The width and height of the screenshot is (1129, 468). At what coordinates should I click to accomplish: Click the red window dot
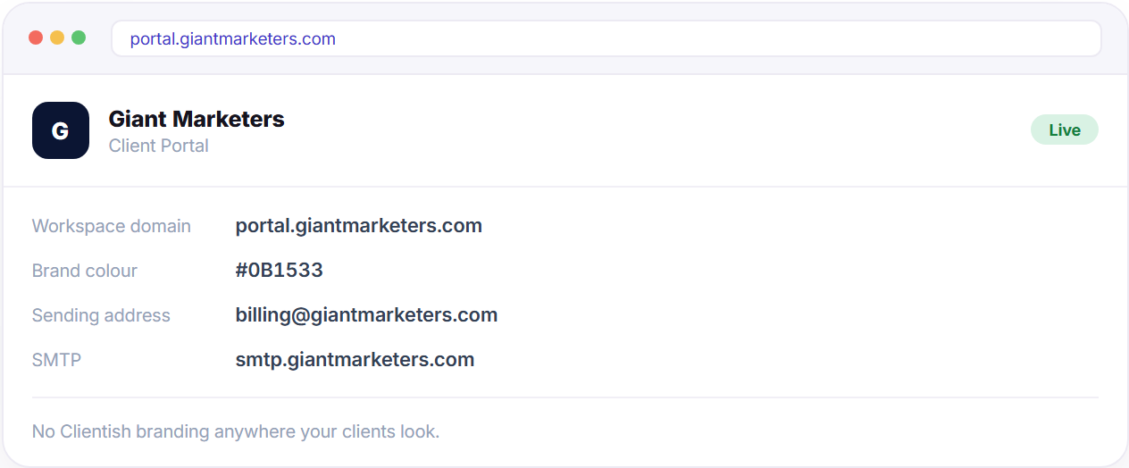(x=36, y=38)
